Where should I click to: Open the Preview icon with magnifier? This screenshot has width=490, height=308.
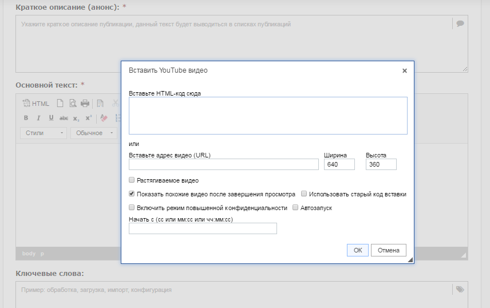(x=73, y=103)
